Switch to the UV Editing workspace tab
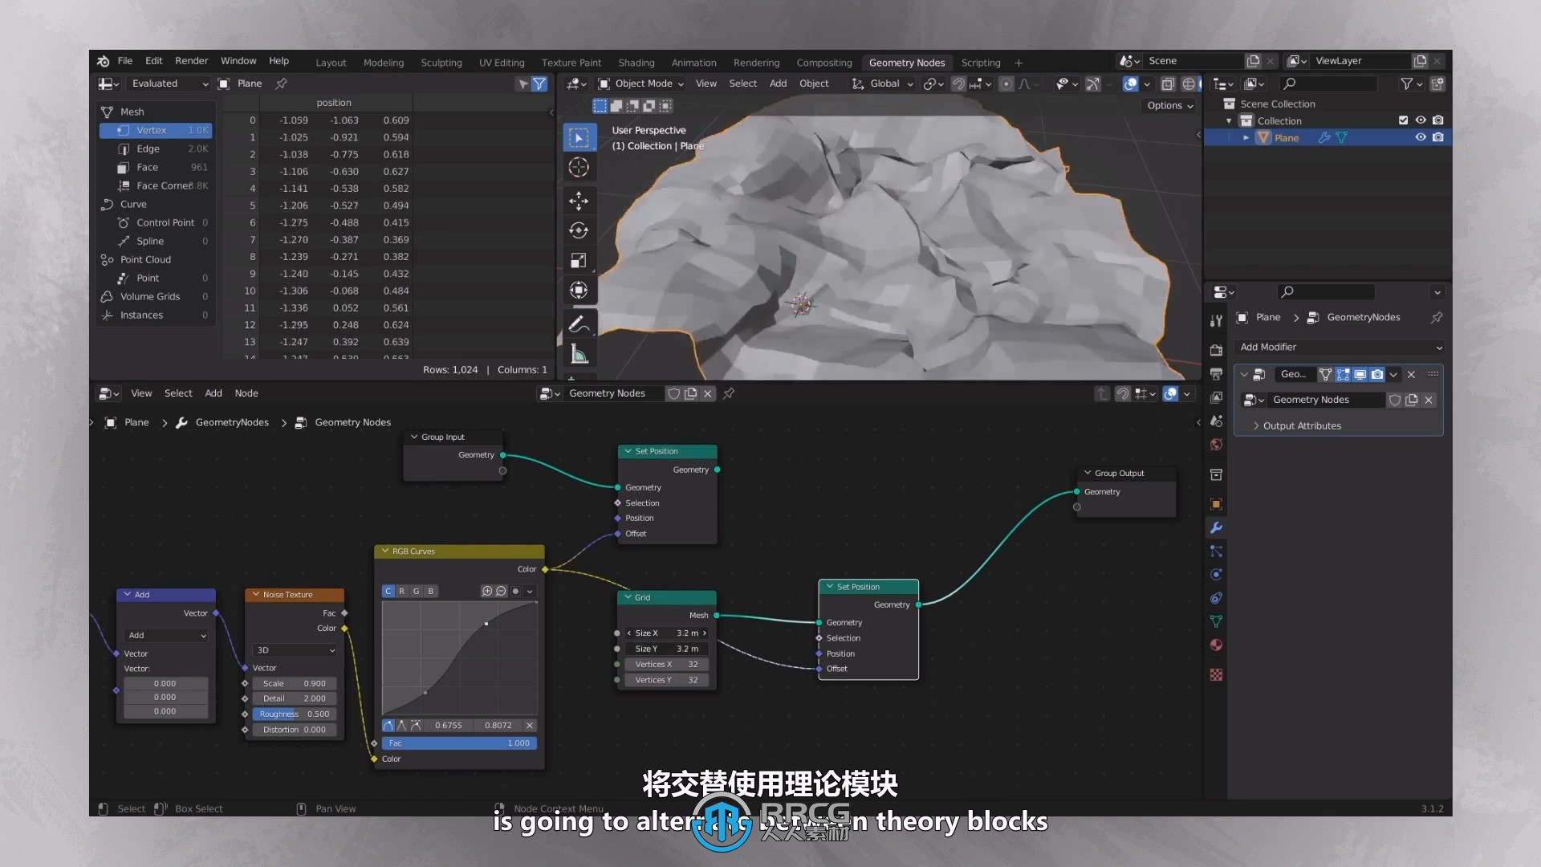 (x=502, y=63)
